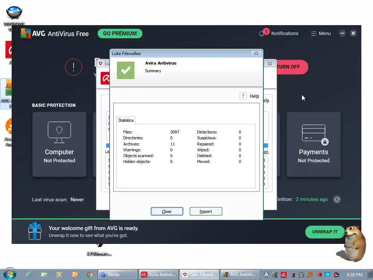The height and width of the screenshot is (280, 373).
Task: Switch to the AVG AntiVirus taskbar window
Action: (x=240, y=275)
